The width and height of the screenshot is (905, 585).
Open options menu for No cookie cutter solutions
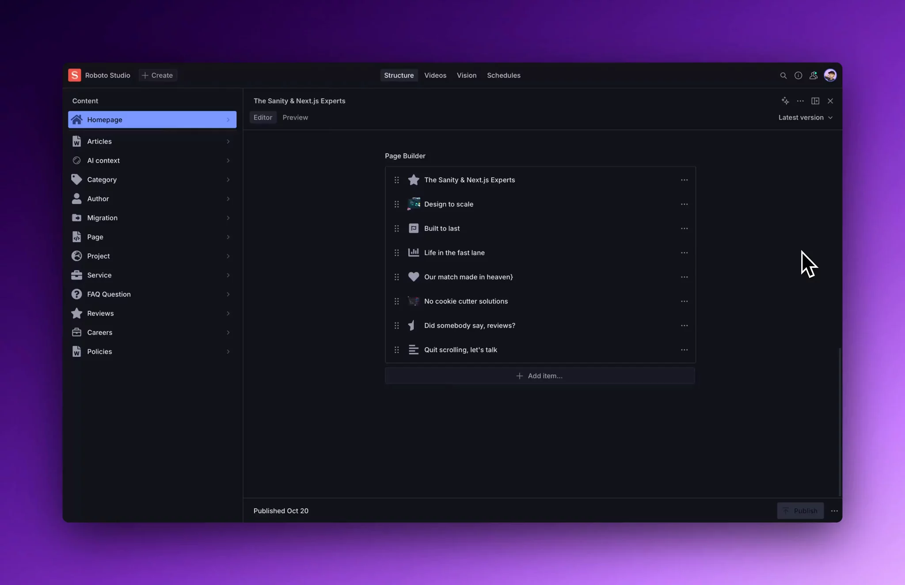[x=684, y=301]
